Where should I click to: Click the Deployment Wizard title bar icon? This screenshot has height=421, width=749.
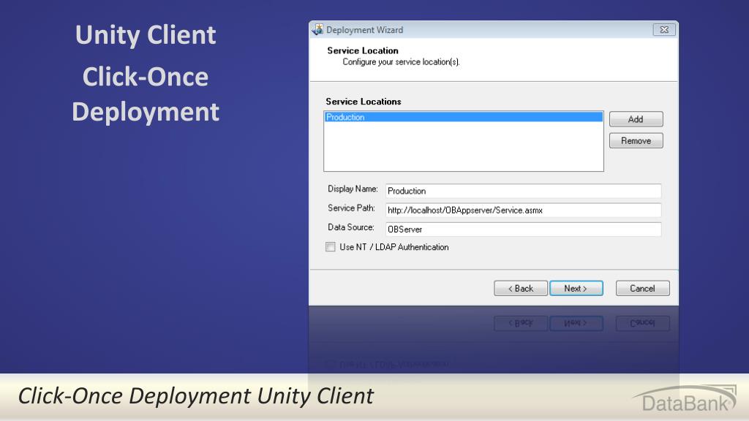[x=317, y=29]
